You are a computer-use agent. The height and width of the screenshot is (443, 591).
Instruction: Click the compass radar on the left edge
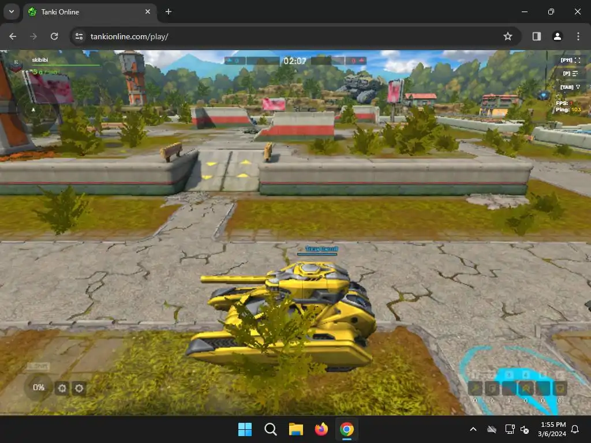pyautogui.click(x=33, y=110)
